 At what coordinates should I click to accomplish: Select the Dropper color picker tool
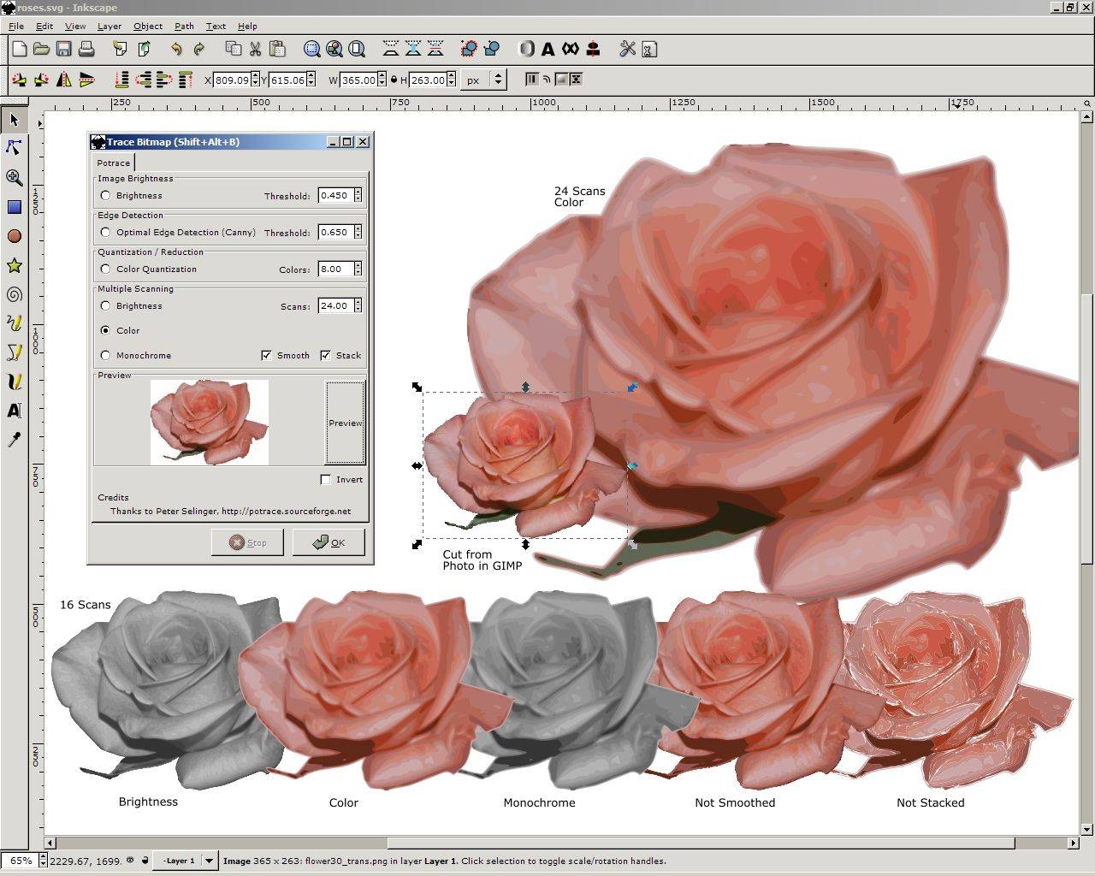point(14,440)
